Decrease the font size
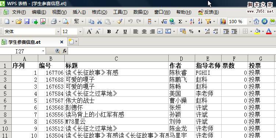The height and width of the screenshot is (138, 276). click(98, 32)
